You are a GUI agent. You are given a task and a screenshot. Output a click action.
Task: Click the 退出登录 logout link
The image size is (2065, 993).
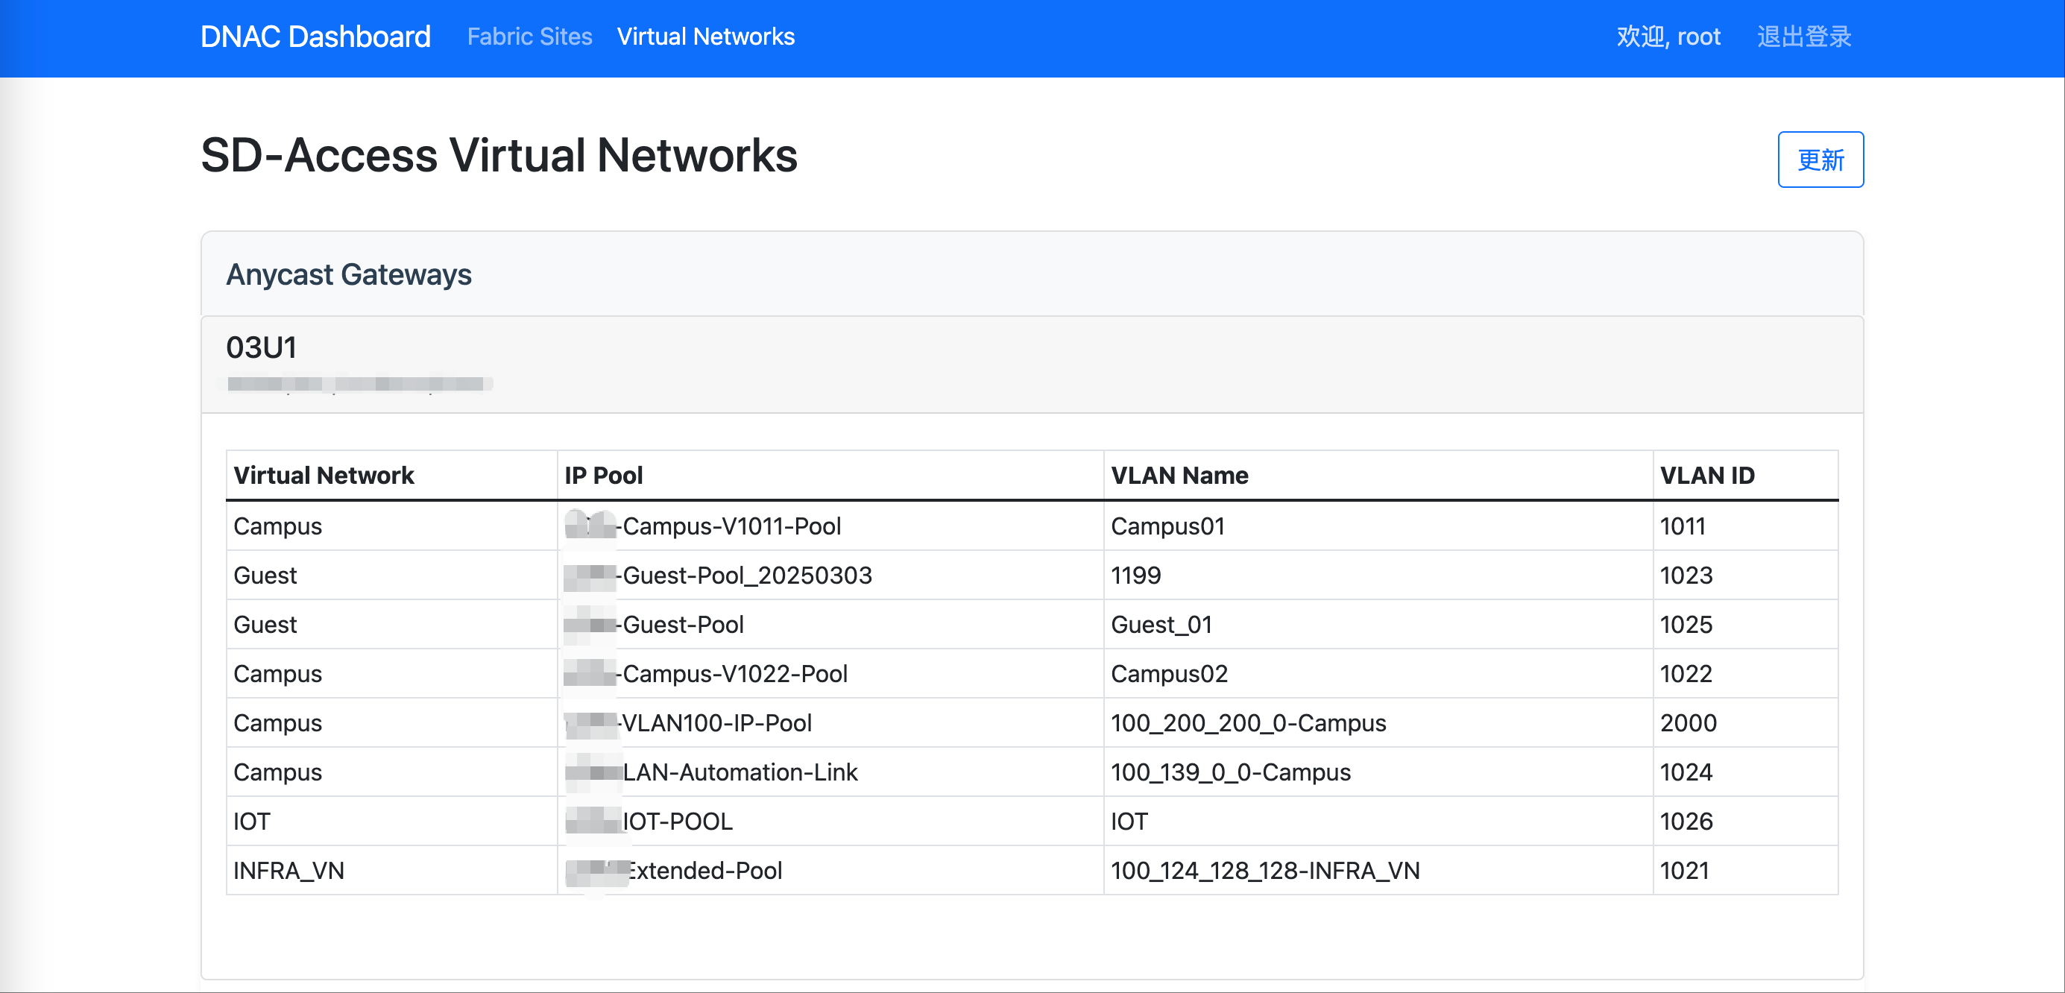click(x=1803, y=37)
